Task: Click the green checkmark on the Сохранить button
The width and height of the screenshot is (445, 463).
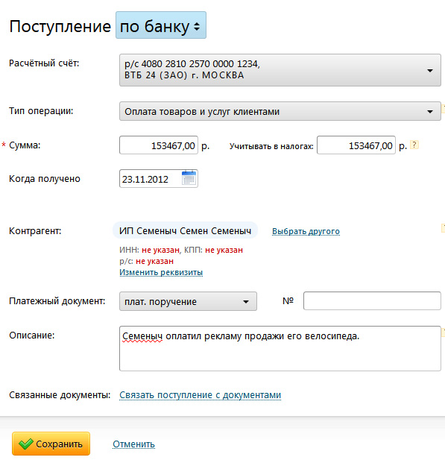Action: (26, 444)
